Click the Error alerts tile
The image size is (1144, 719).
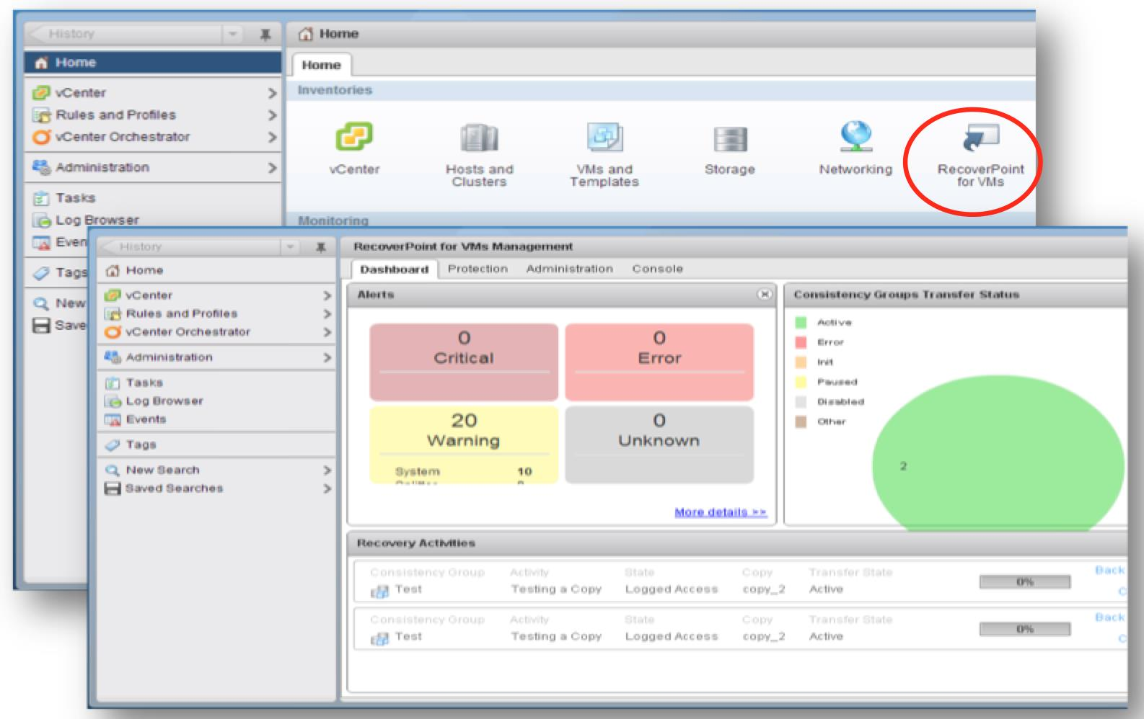[659, 362]
